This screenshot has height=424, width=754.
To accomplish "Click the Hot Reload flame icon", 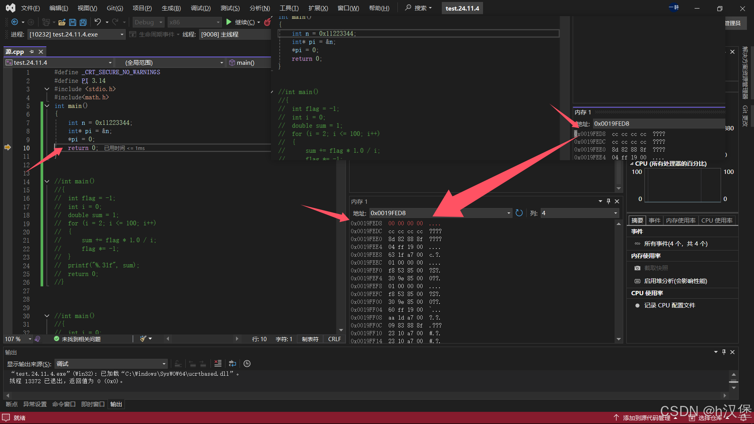I will click(x=267, y=22).
